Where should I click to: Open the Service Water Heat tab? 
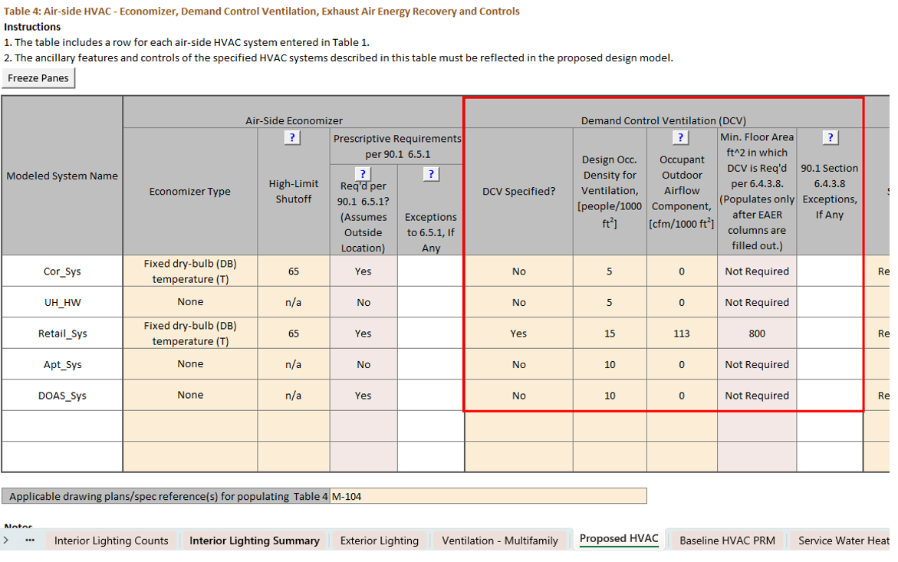click(842, 541)
